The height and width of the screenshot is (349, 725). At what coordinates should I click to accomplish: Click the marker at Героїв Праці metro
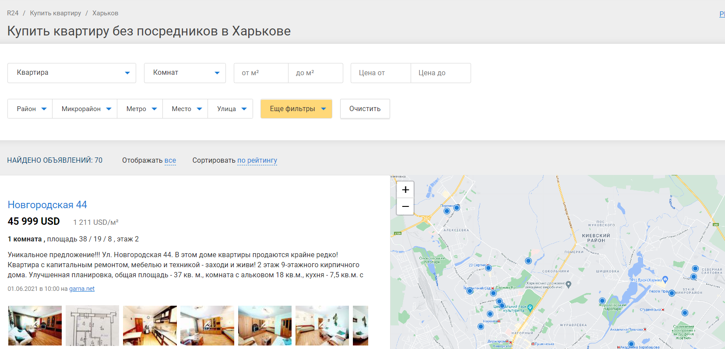pos(672,293)
